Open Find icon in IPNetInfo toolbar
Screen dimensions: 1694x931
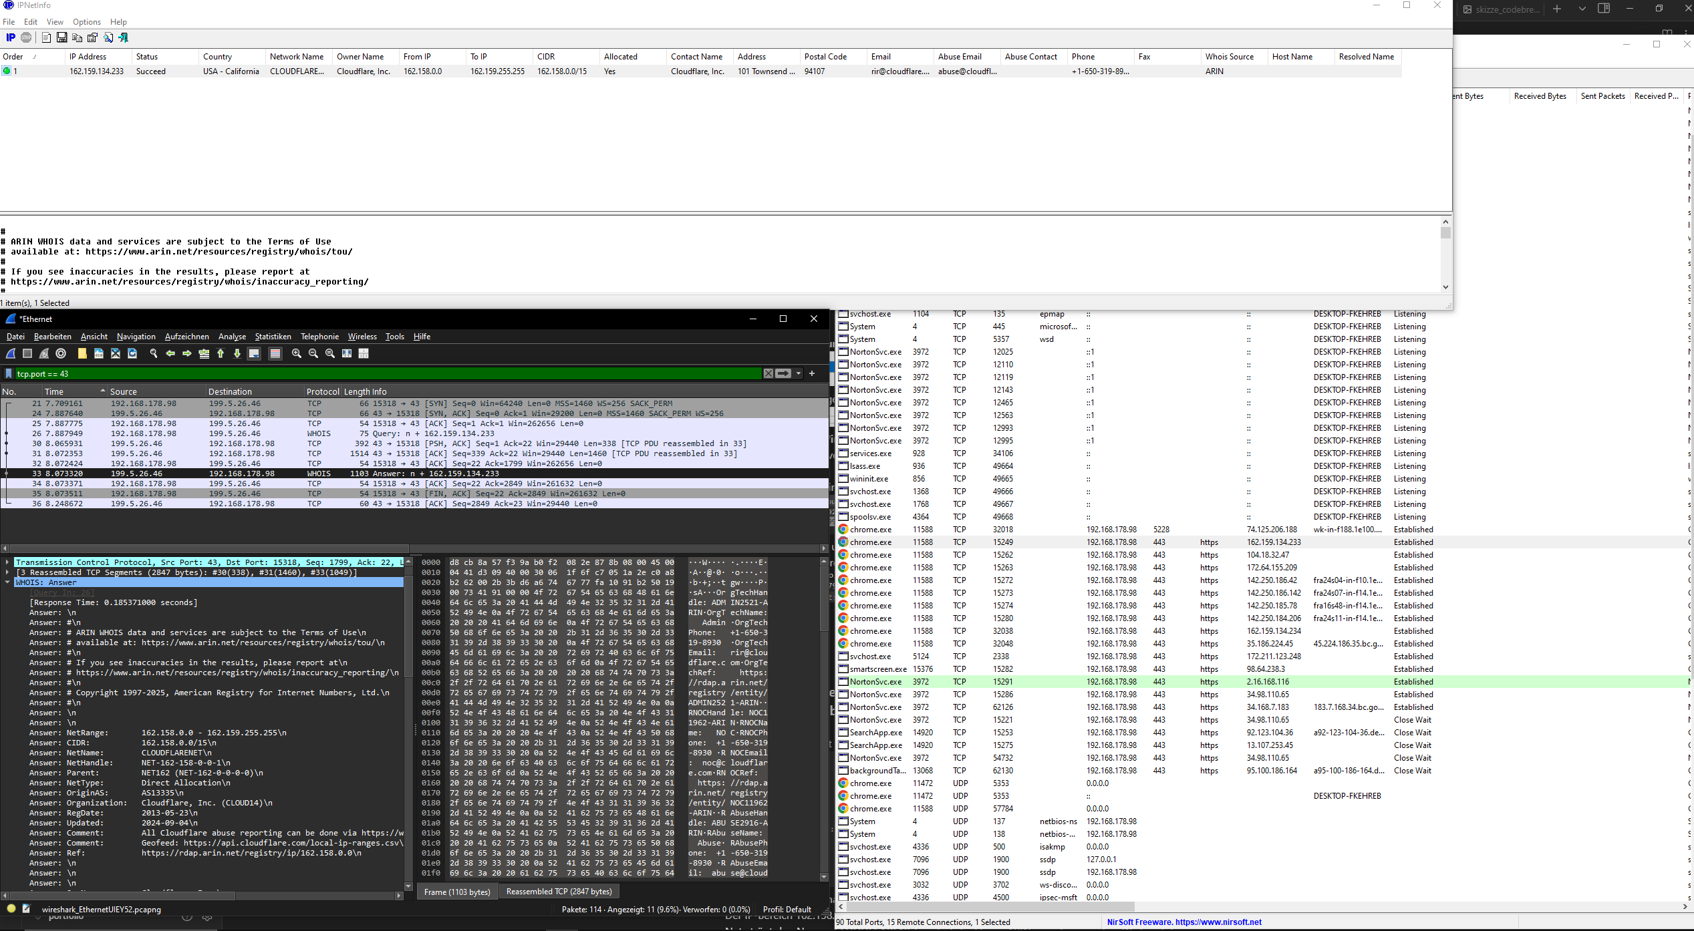[108, 37]
